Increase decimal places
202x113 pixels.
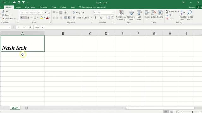[x=109, y=18]
